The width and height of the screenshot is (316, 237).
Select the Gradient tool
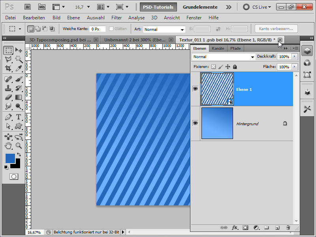point(19,97)
